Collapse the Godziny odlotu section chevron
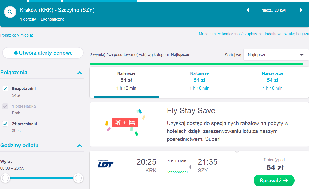Screen dimensions: 309x189 pyautogui.click(x=80, y=146)
